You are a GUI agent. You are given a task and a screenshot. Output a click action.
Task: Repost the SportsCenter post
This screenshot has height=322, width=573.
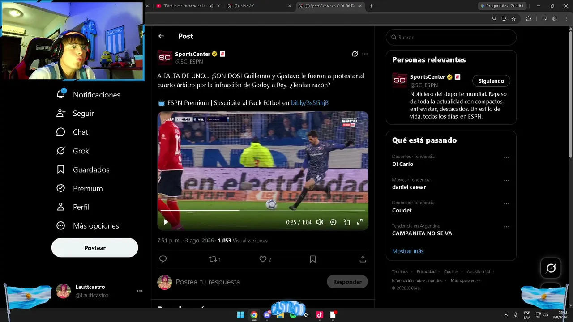(213, 259)
